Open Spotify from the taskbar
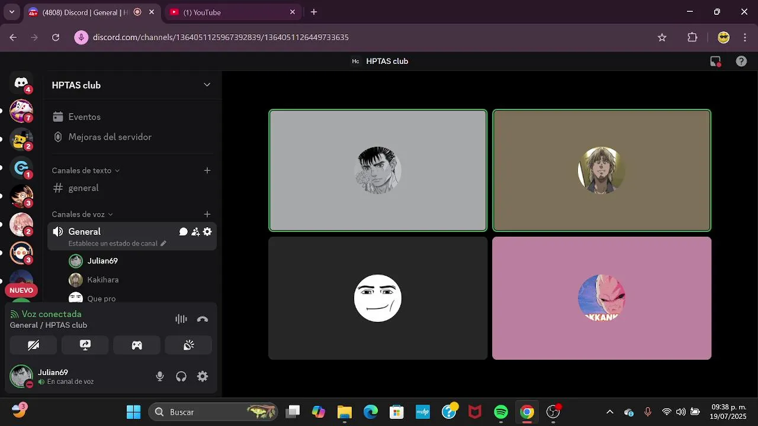 (x=501, y=412)
